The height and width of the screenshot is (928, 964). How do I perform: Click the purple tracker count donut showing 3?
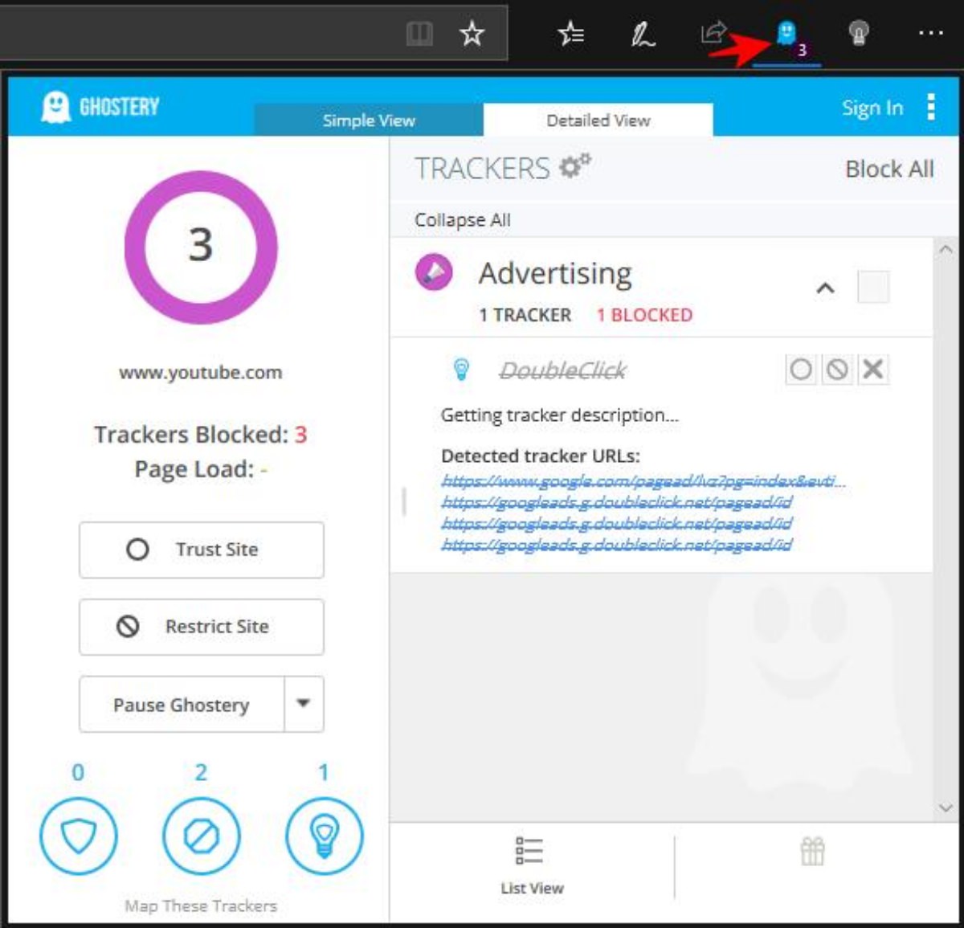(201, 247)
